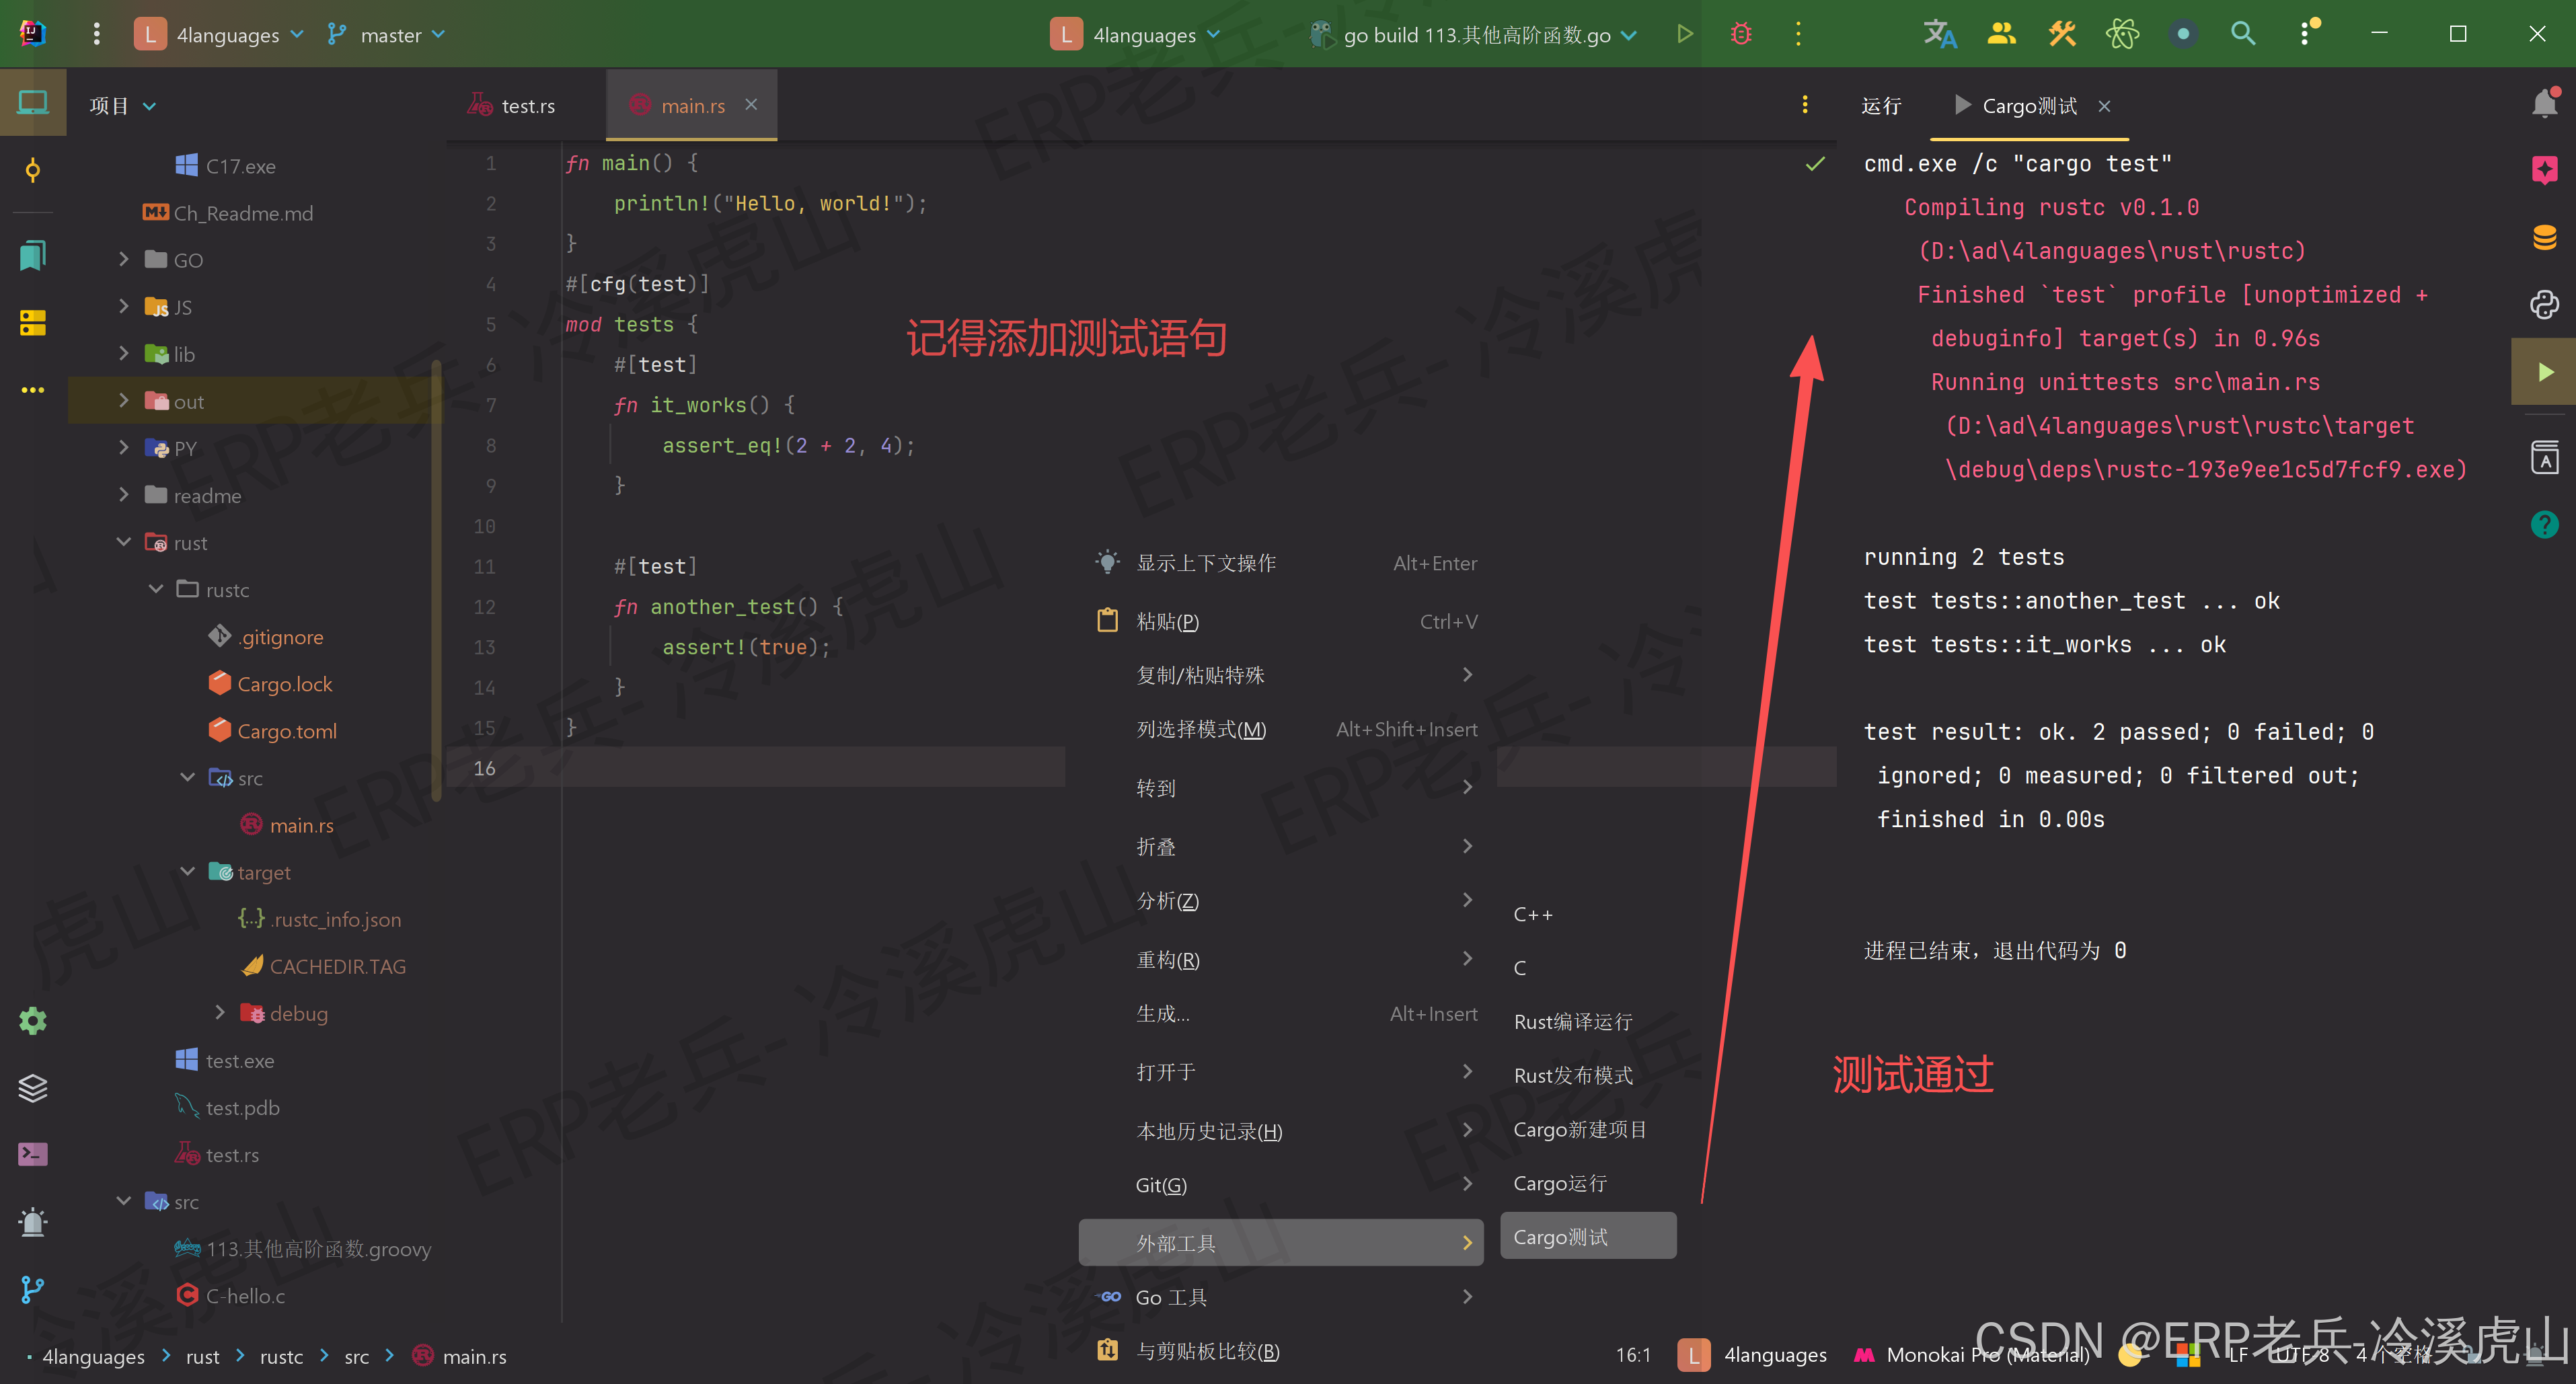
Task: Expand the GO folder
Action: point(124,259)
